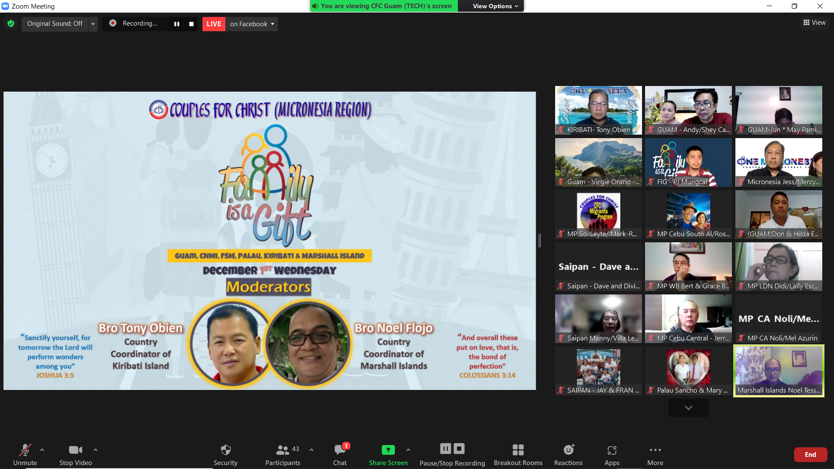
Task: Restore down the Zoom window
Action: click(794, 6)
